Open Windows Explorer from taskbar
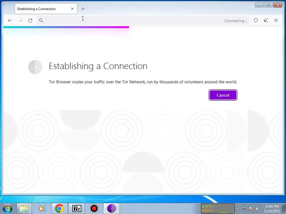 [24, 208]
